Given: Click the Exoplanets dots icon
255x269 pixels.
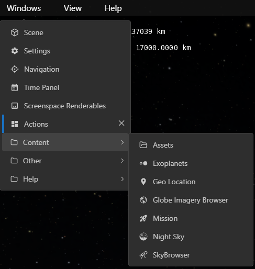Looking at the screenshot, I should click(x=143, y=163).
